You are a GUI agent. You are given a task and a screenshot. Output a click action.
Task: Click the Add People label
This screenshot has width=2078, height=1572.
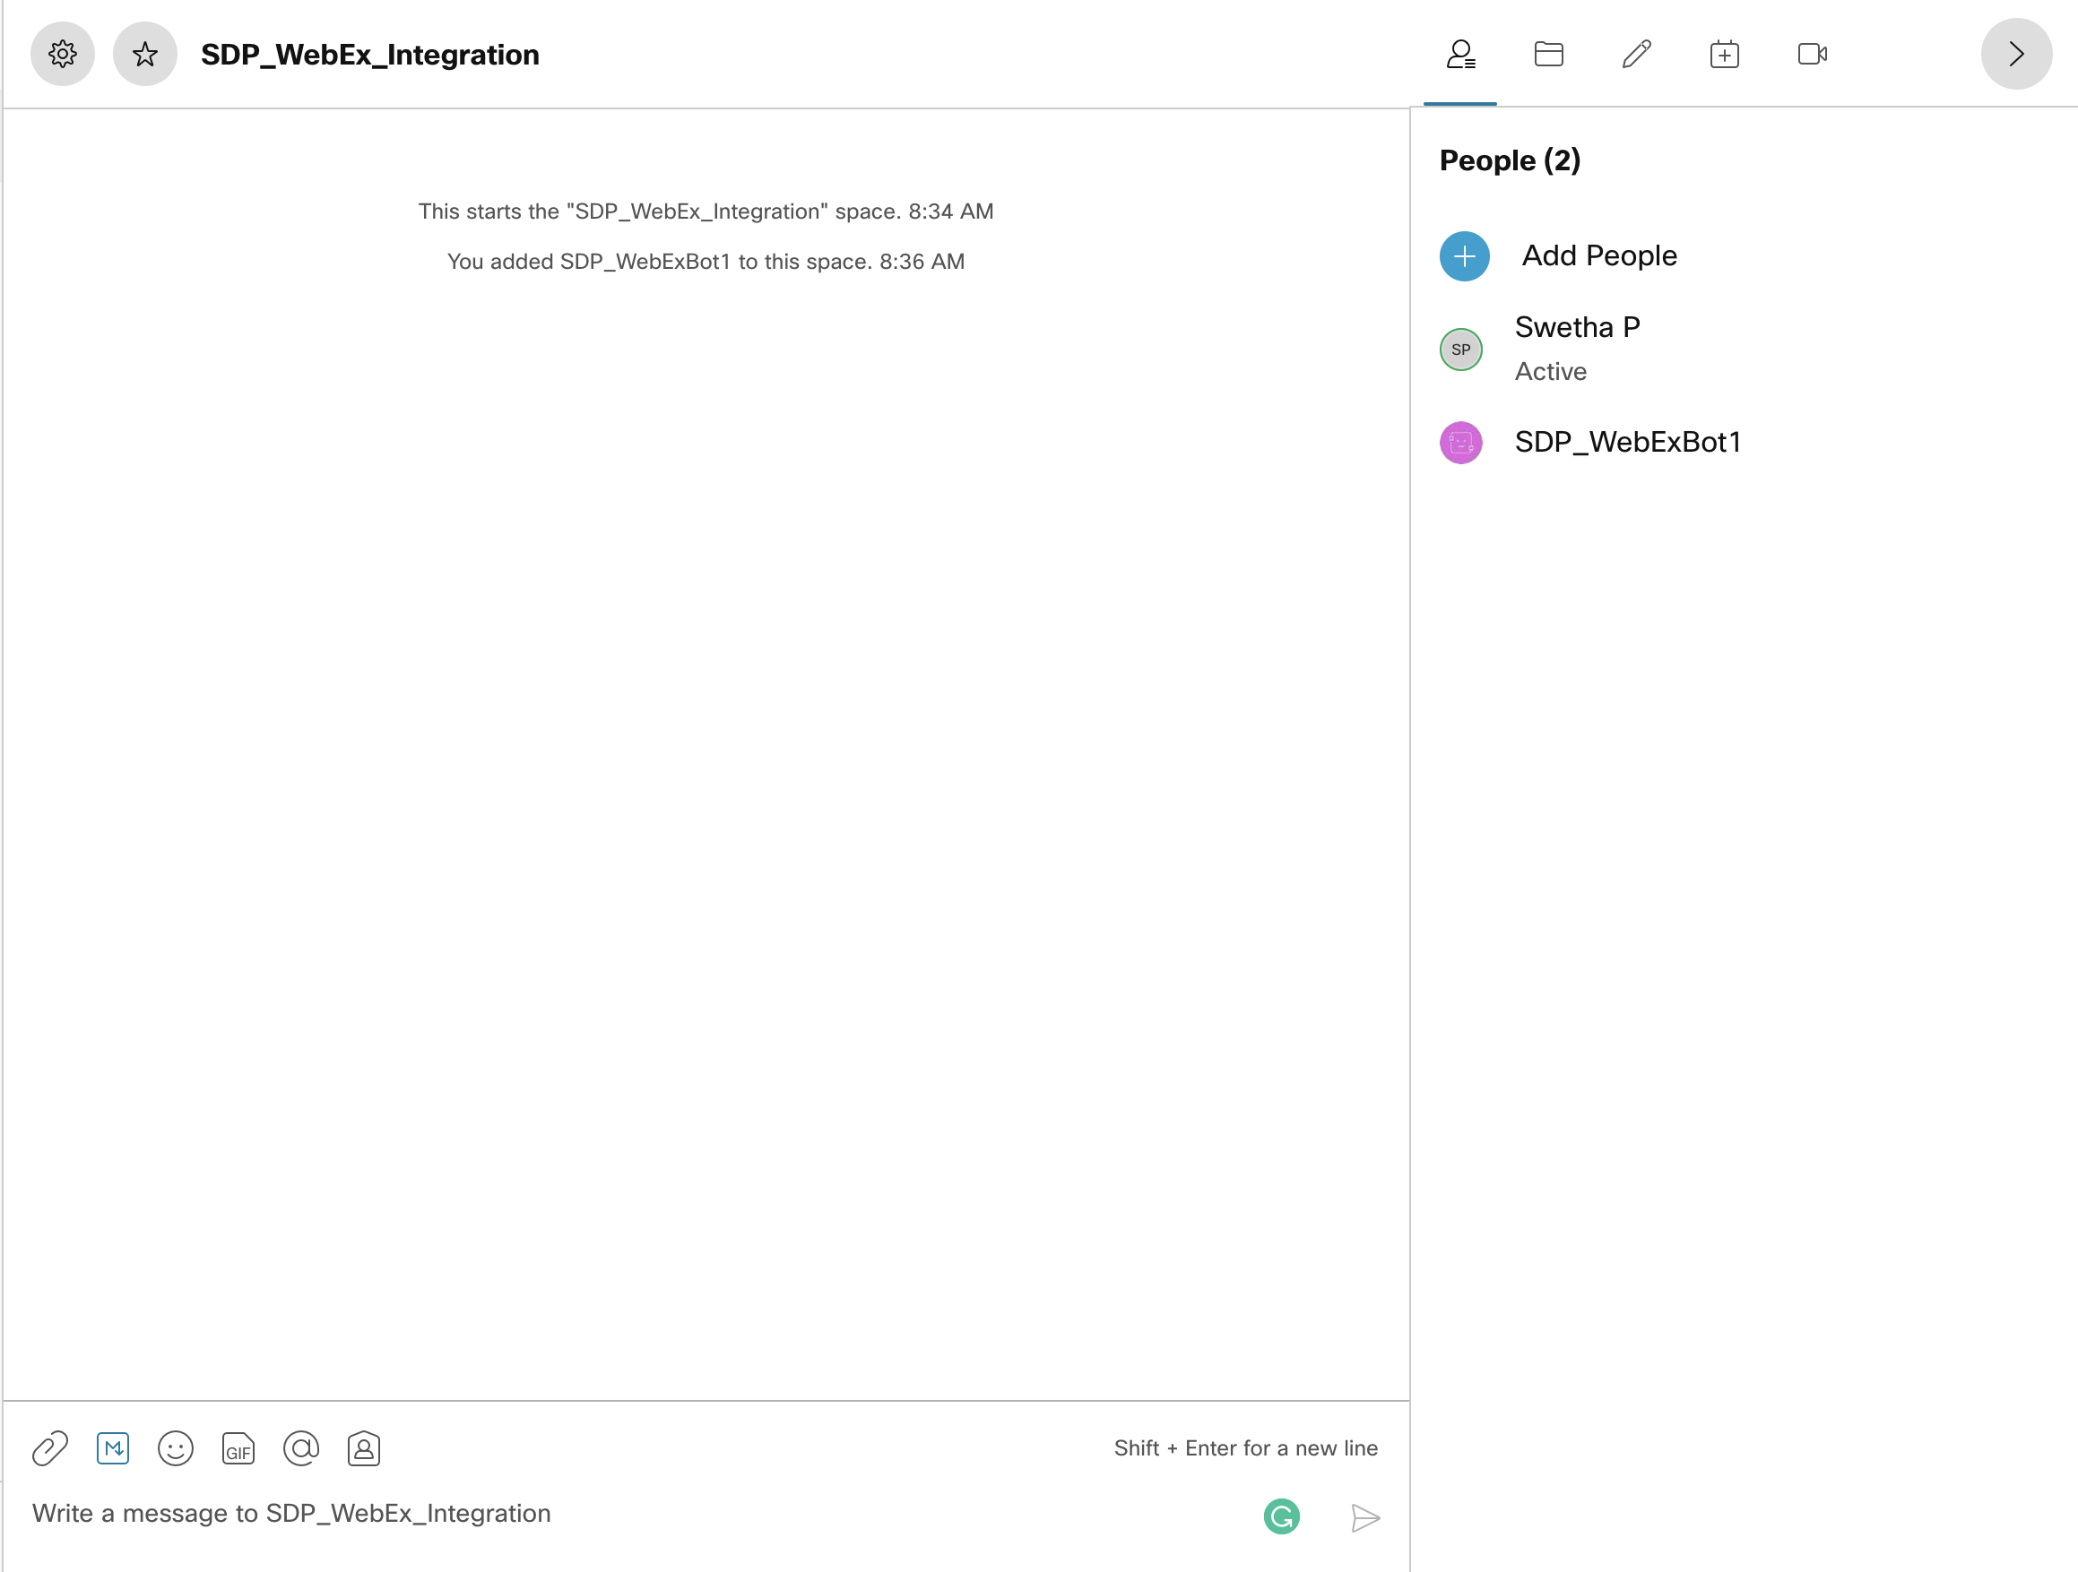tap(1599, 256)
